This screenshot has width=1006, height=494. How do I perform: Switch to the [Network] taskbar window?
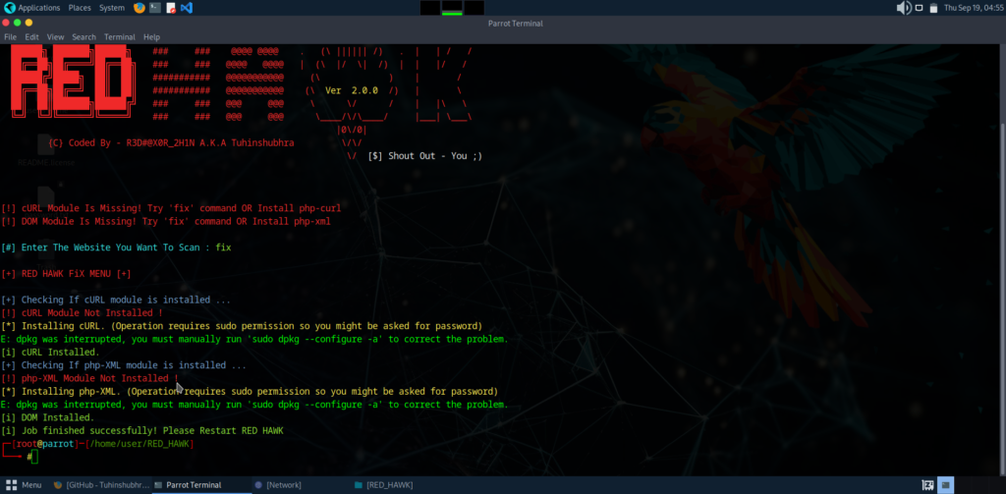point(301,485)
